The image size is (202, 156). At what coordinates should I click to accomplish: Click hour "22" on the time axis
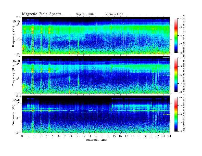click(x=157, y=136)
